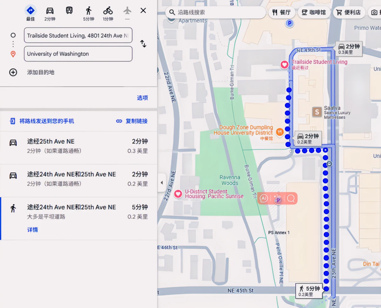Click the magnifier in floating pink toolbar
This screenshot has width=381, height=308.
pyautogui.click(x=291, y=199)
